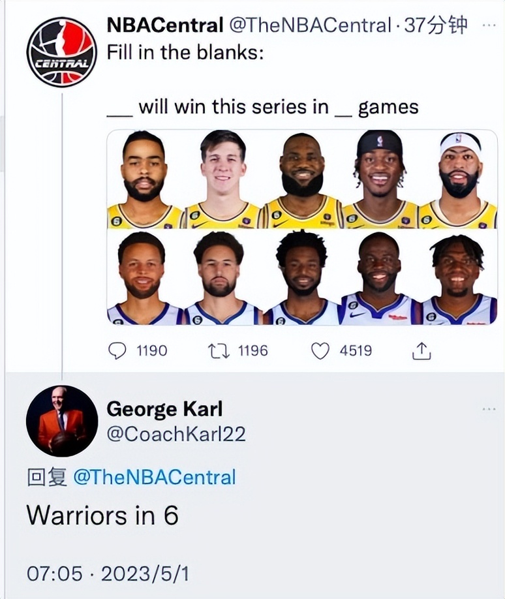Click the @TheNBACentral mention in reply line
Screen dimensions: 505x599
(154, 477)
